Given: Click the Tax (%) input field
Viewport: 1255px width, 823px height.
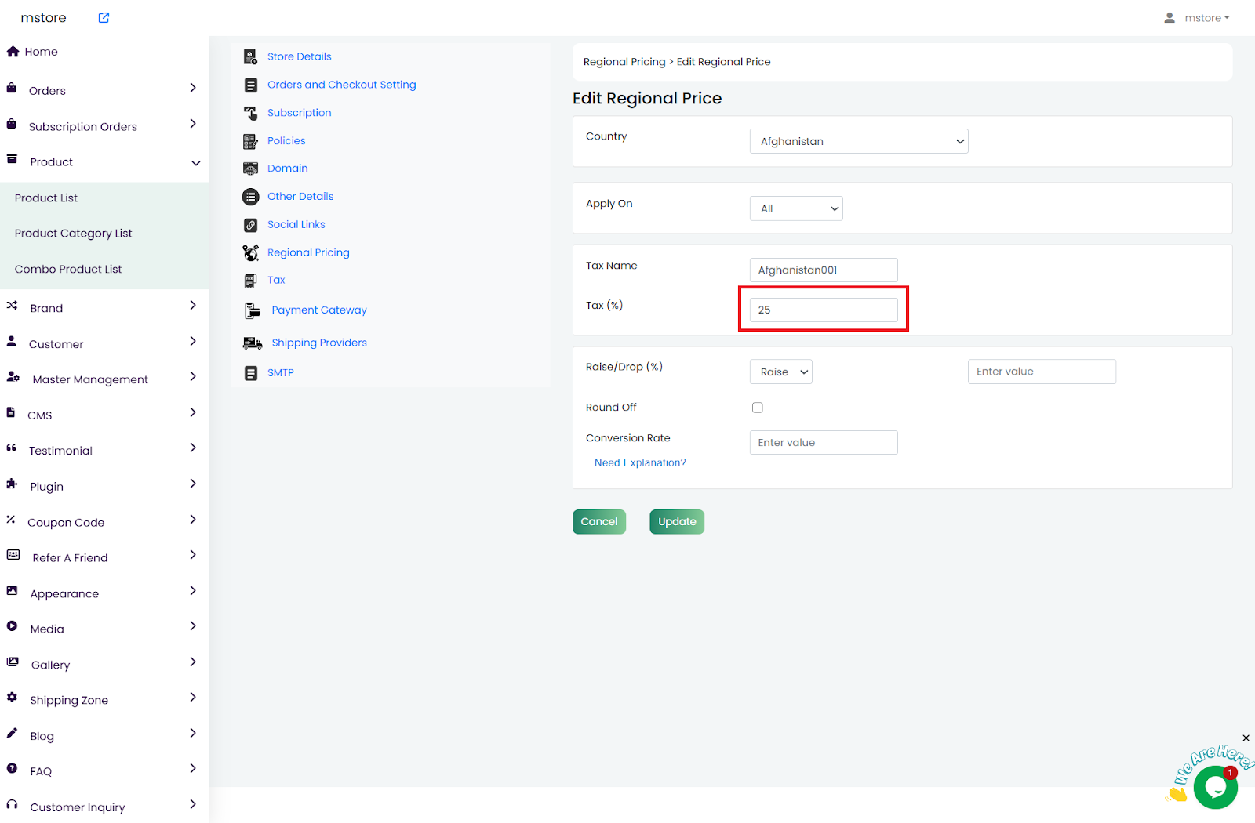Looking at the screenshot, I should pos(823,310).
